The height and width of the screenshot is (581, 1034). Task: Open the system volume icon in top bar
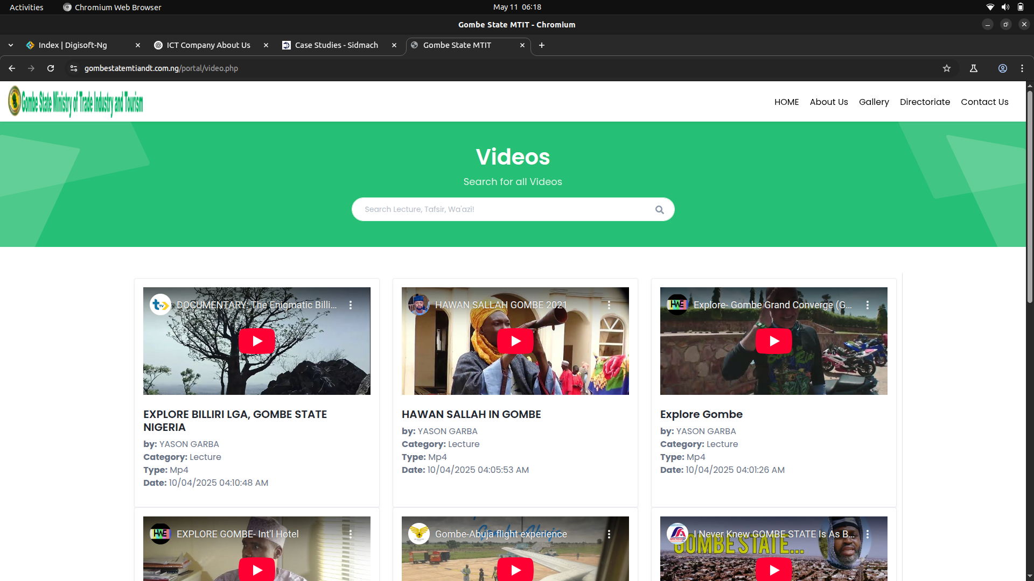point(1005,7)
